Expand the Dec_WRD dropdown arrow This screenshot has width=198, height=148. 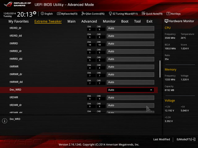[151, 90]
